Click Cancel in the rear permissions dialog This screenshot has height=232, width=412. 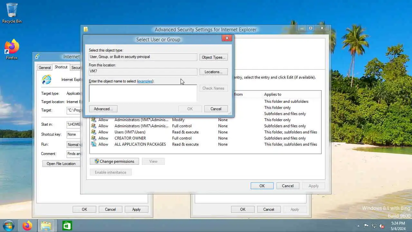pos(268,209)
